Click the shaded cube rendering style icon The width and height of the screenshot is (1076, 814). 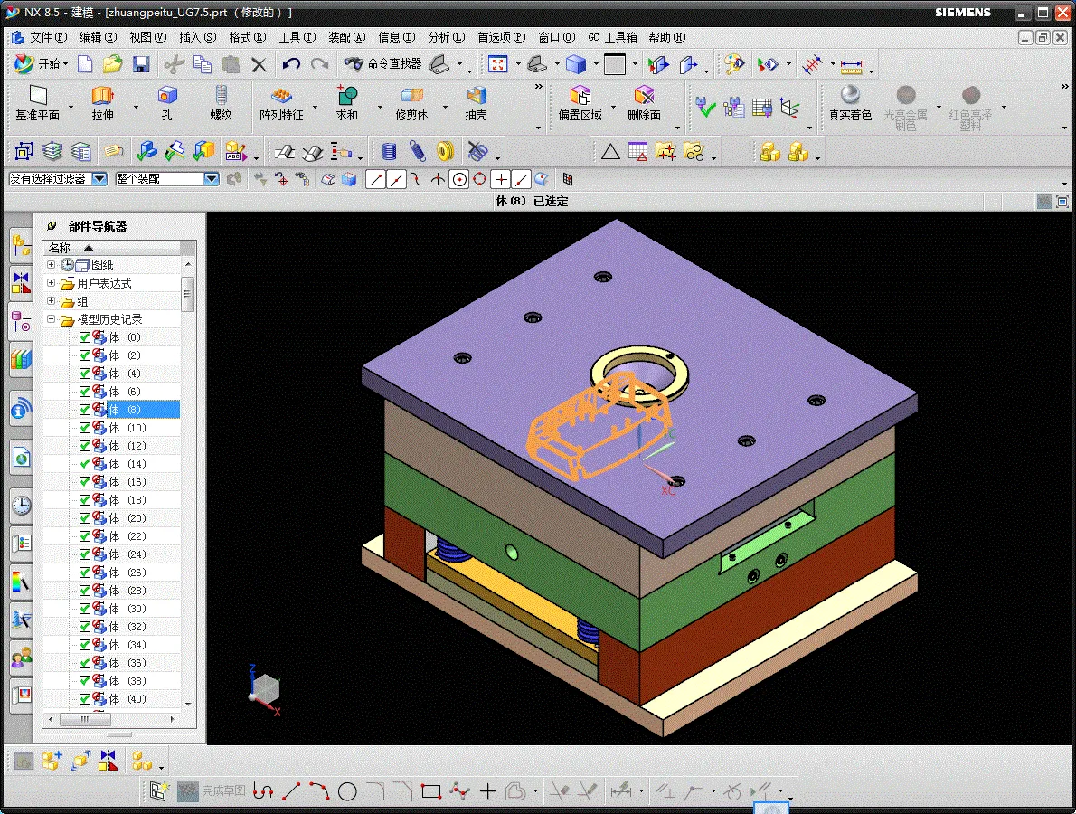coord(576,64)
